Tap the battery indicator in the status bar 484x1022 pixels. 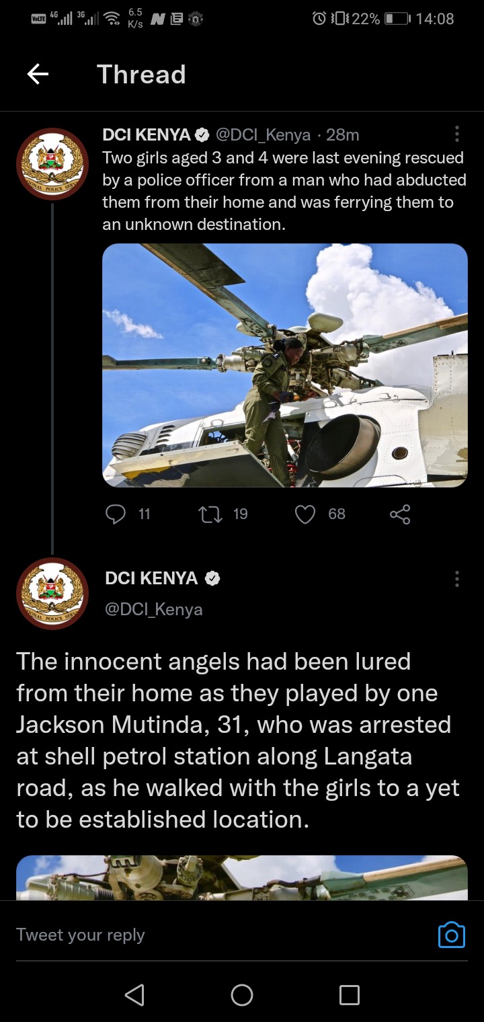coord(397,19)
